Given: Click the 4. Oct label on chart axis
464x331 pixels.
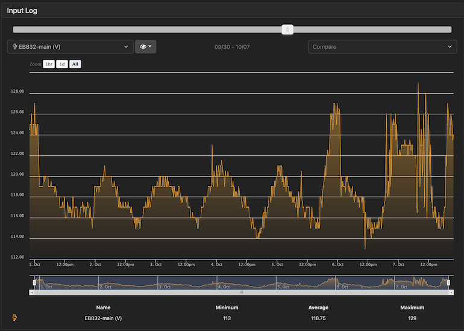Looking at the screenshot, I should 216,265.
